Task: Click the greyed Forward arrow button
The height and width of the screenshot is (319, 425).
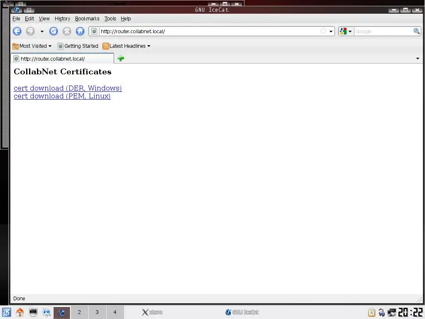Action: click(x=30, y=31)
